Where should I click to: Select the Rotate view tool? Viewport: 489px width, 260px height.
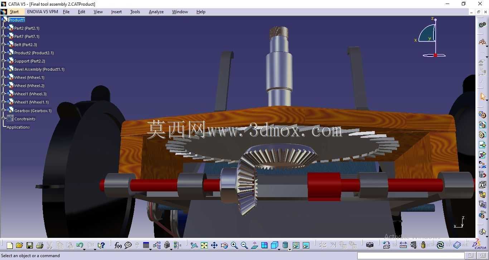224,245
